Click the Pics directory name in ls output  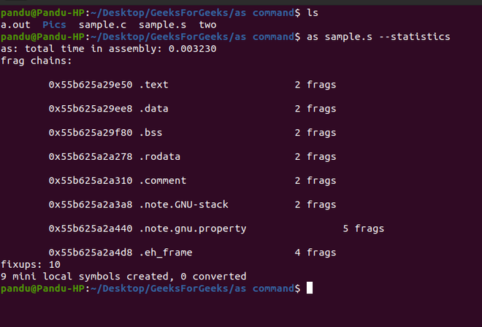tap(54, 25)
